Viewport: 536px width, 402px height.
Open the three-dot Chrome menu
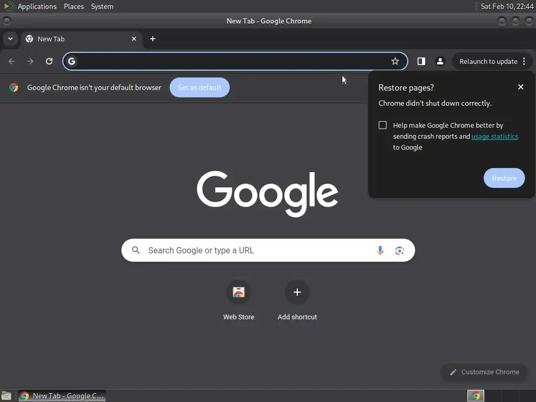(524, 61)
